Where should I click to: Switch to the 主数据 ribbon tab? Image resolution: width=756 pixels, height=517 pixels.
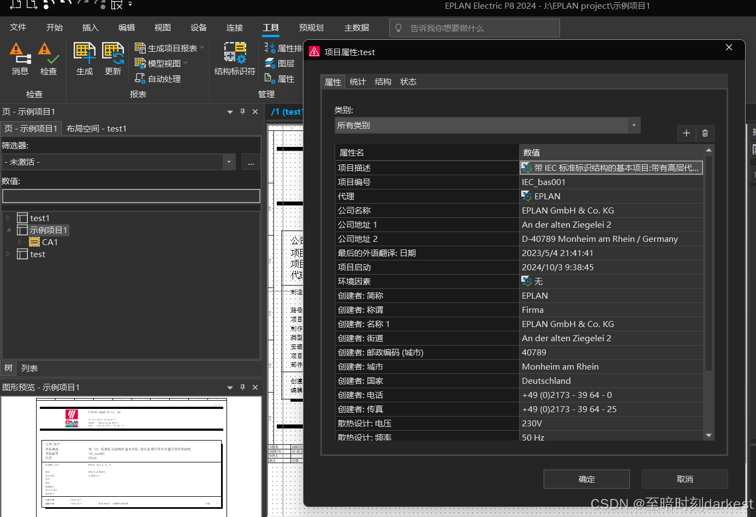[x=356, y=27]
